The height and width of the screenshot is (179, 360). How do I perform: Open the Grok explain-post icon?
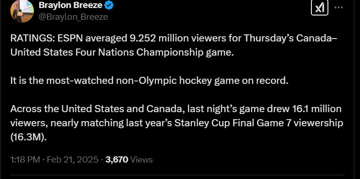[x=319, y=8]
